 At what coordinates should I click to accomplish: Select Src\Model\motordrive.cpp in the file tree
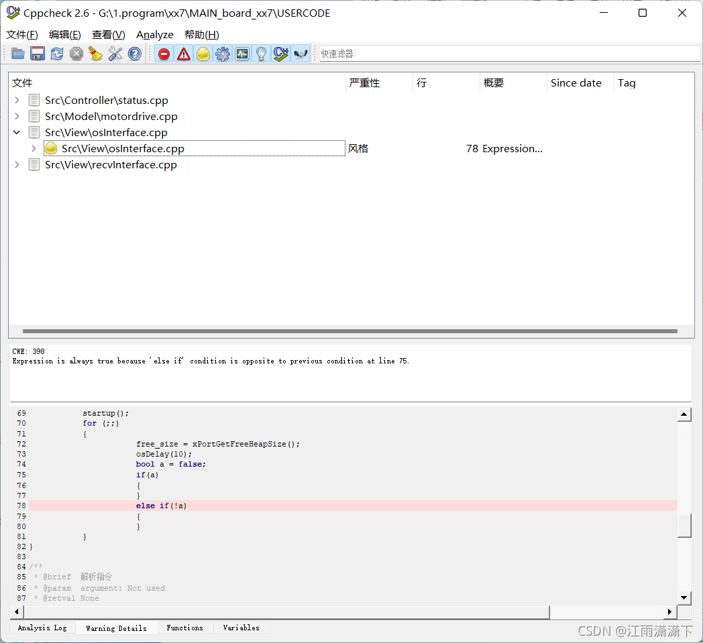coord(111,117)
